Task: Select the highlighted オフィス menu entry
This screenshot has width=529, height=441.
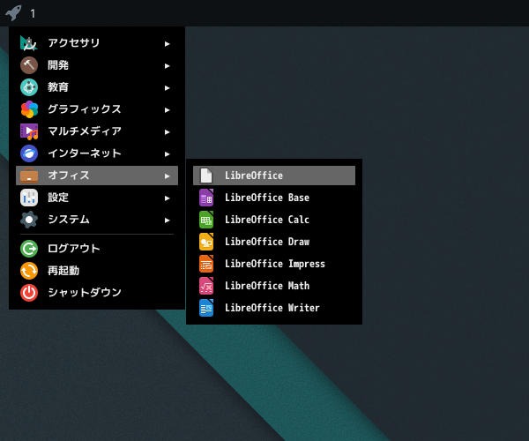Action: [97, 176]
